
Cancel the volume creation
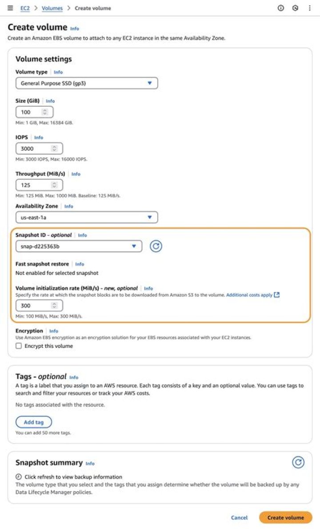pyautogui.click(x=239, y=517)
